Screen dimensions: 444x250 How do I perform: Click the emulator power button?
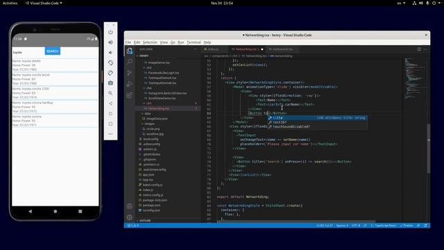point(110,32)
